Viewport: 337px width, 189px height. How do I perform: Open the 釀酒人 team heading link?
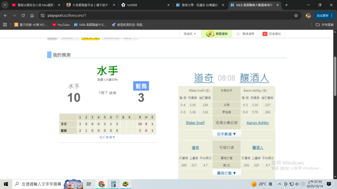pyautogui.click(x=254, y=78)
